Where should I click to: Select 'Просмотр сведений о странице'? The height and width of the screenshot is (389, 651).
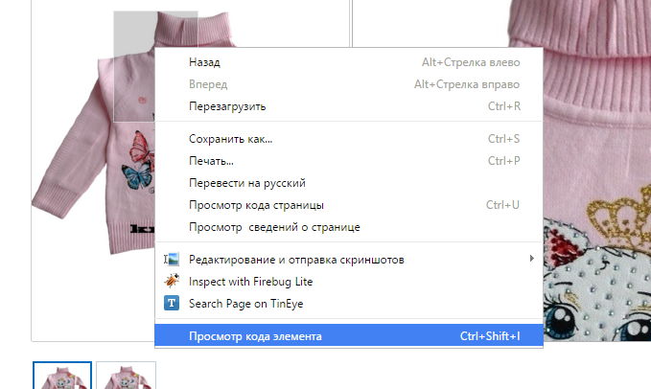(274, 227)
